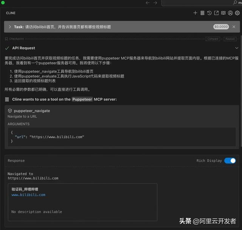
Task: Click the 验证码_哔哩哔哩 page title
Action: (25, 189)
